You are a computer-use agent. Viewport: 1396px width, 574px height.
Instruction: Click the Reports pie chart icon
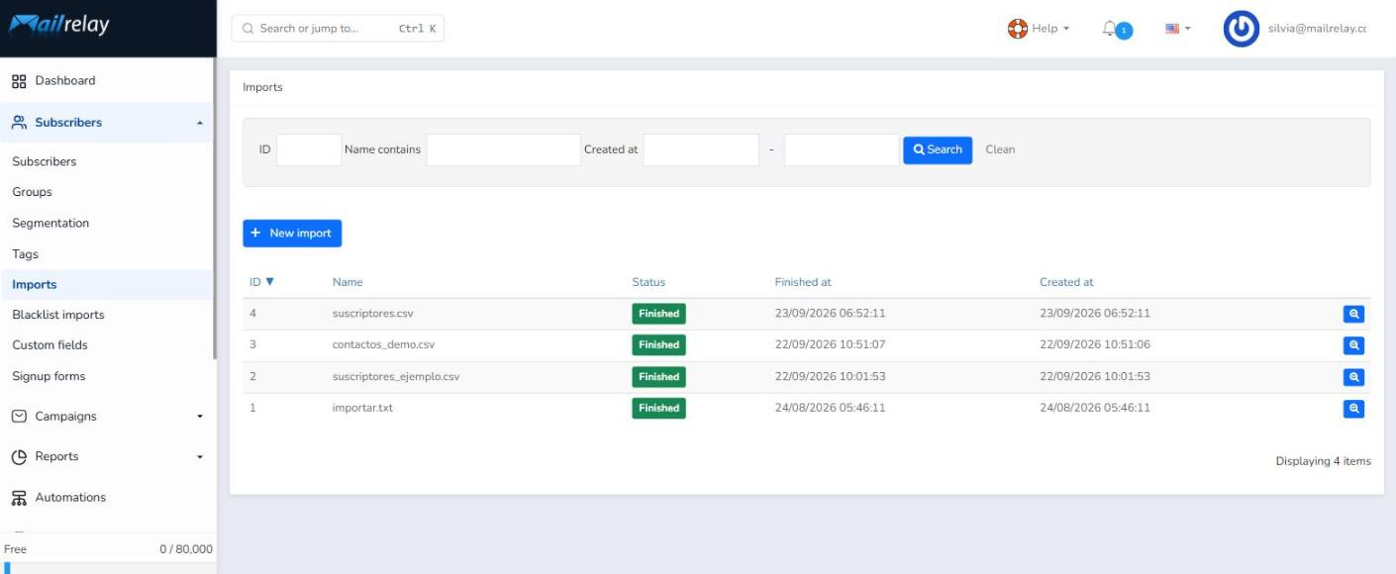[19, 457]
